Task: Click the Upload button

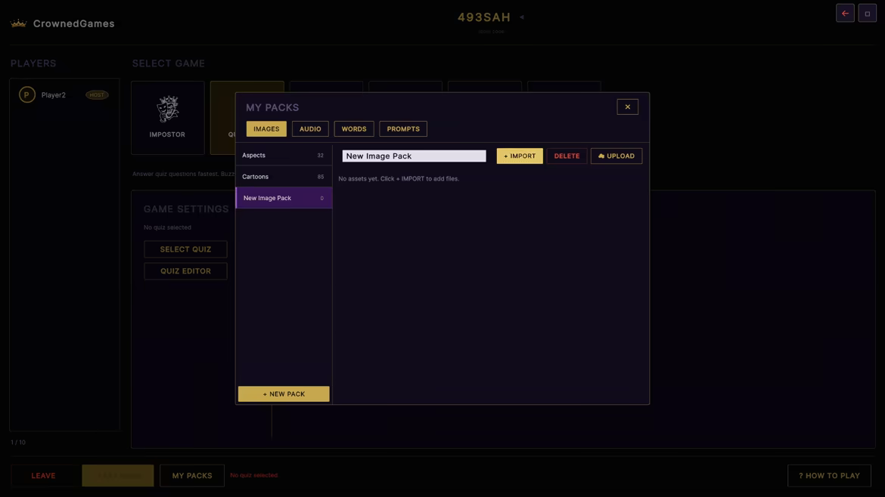Action: 616,156
